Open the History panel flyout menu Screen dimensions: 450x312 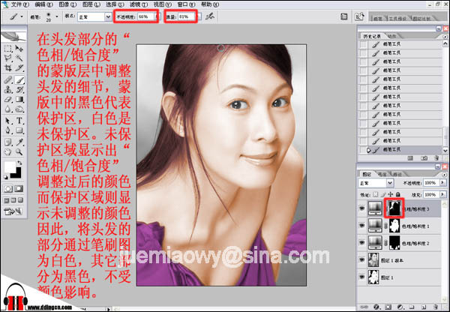pos(445,37)
